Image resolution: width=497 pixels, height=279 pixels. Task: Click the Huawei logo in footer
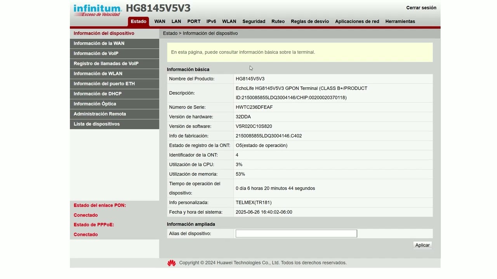pos(172,263)
